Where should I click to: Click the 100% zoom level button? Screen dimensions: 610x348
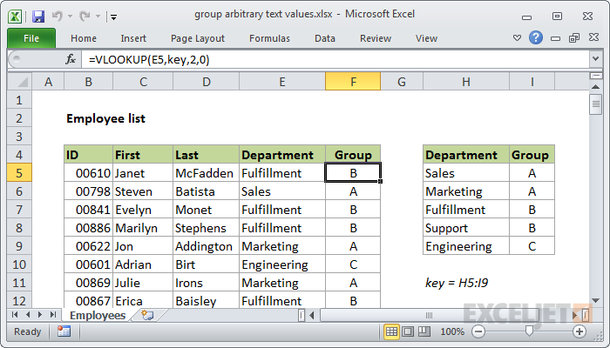coord(451,331)
